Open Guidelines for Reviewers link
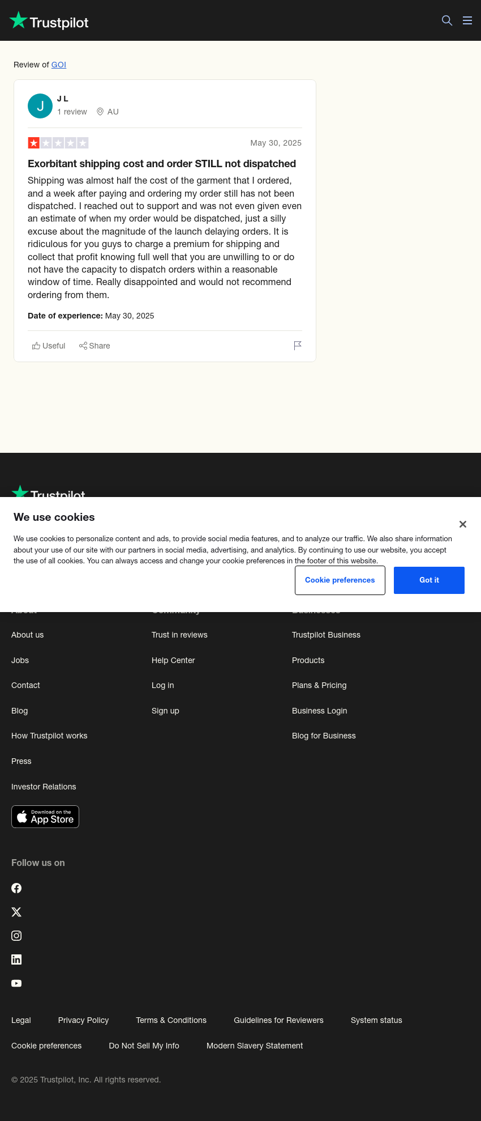481x1121 pixels. click(278, 1020)
